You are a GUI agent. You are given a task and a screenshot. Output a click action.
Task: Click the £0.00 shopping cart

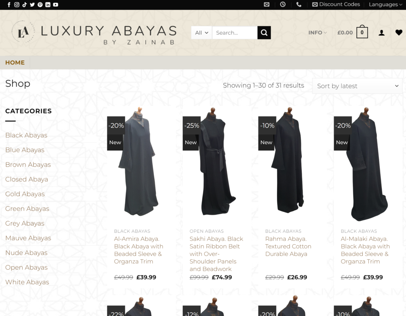point(352,33)
